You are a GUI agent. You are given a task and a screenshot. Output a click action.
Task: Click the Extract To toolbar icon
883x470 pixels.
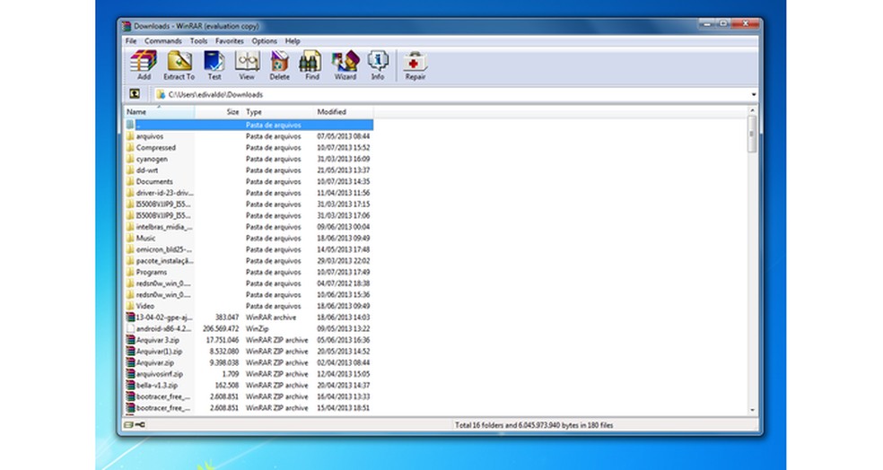(179, 61)
